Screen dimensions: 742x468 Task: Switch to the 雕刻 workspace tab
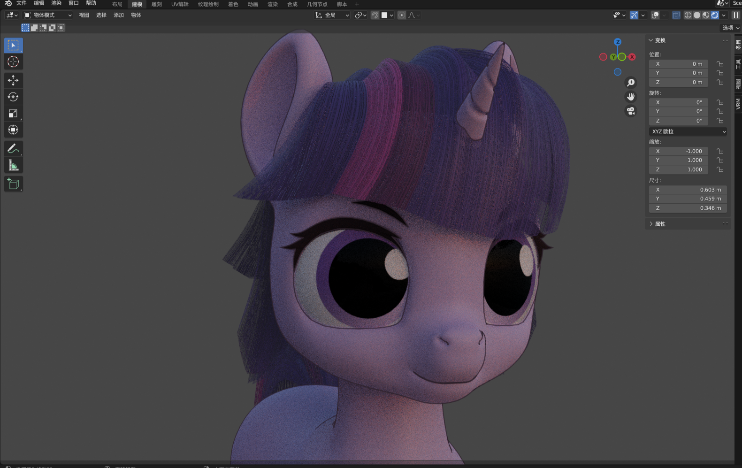click(157, 4)
